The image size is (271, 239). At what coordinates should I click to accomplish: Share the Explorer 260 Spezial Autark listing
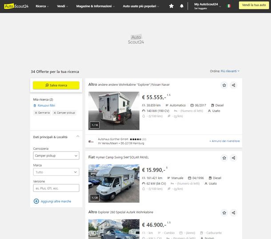pyautogui.click(x=234, y=213)
